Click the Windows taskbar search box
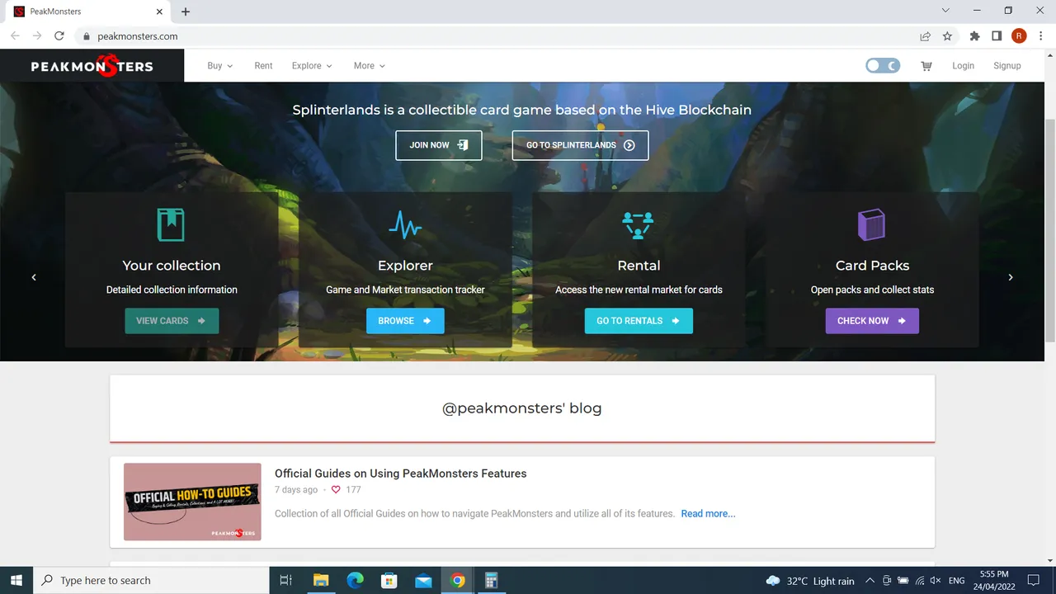Screen dimensions: 1056x594 (x=151, y=580)
